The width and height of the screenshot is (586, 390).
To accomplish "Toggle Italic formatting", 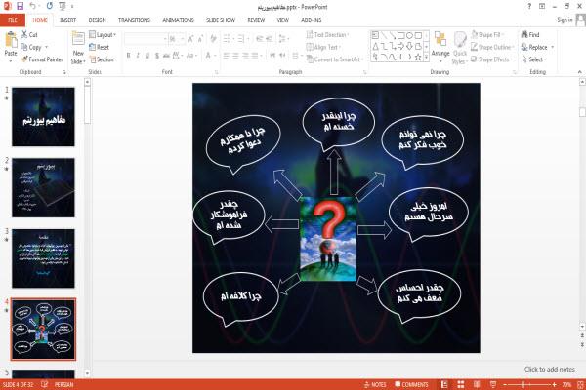I will [x=138, y=56].
